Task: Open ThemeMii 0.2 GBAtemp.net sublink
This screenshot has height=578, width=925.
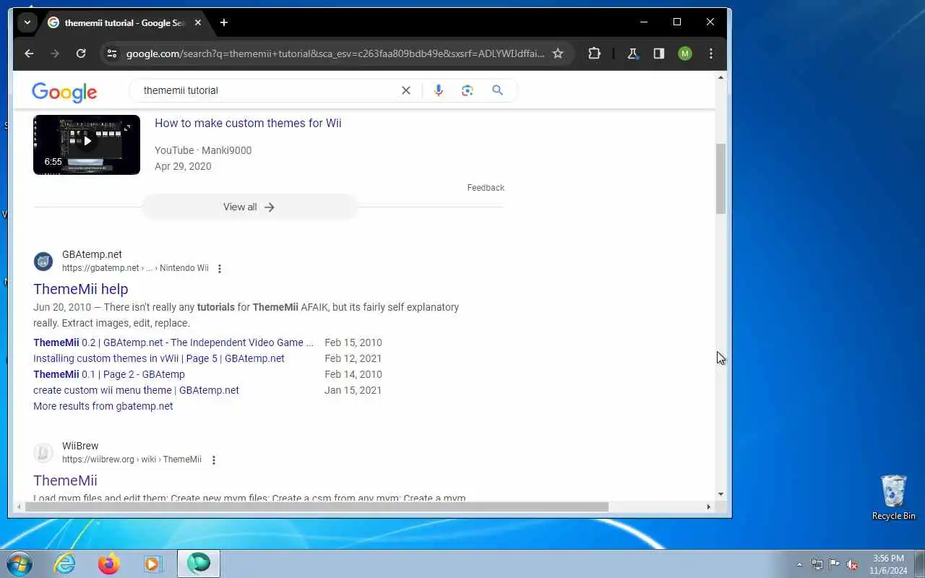Action: click(x=173, y=342)
